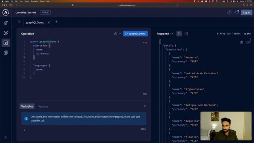Click the STATUS 200 indicator

pyautogui.click(x=223, y=34)
